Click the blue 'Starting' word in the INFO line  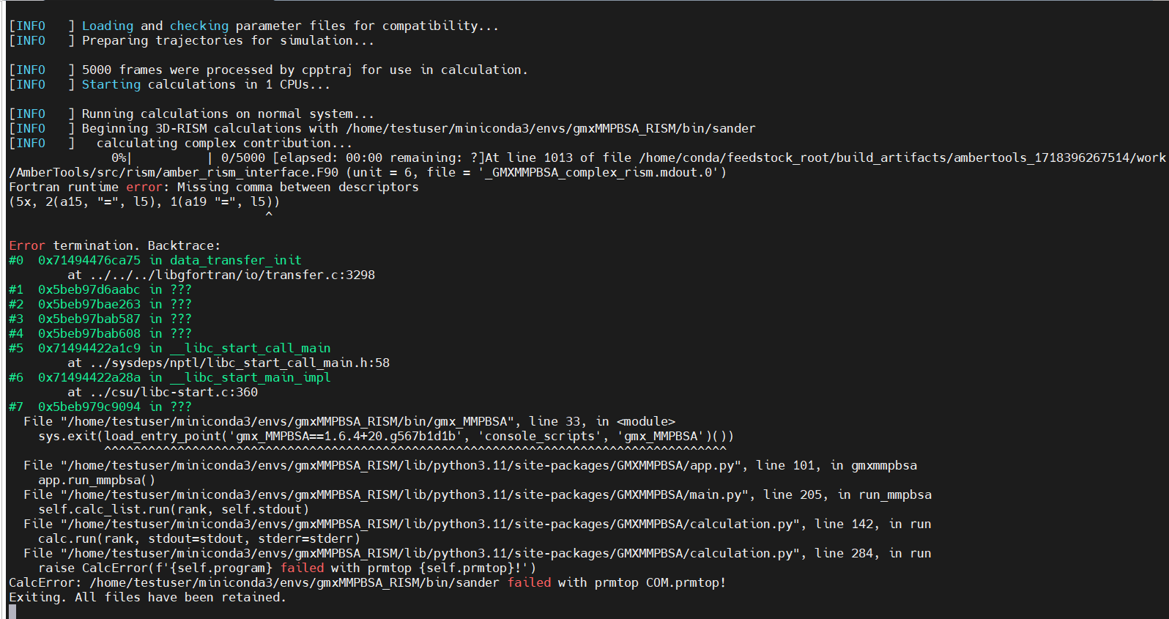(x=111, y=84)
